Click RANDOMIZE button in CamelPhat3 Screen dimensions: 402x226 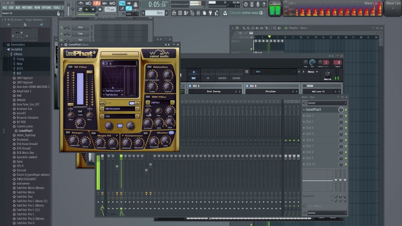pyautogui.click(x=120, y=54)
